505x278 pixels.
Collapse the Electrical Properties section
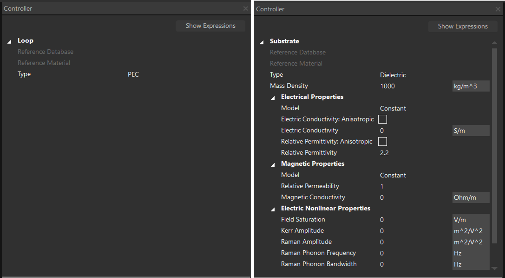[x=273, y=98]
